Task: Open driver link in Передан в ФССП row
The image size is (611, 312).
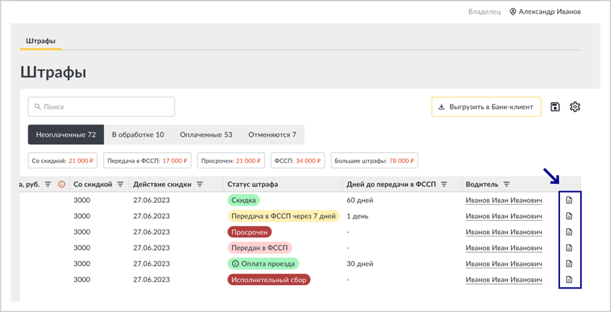Action: [x=504, y=248]
